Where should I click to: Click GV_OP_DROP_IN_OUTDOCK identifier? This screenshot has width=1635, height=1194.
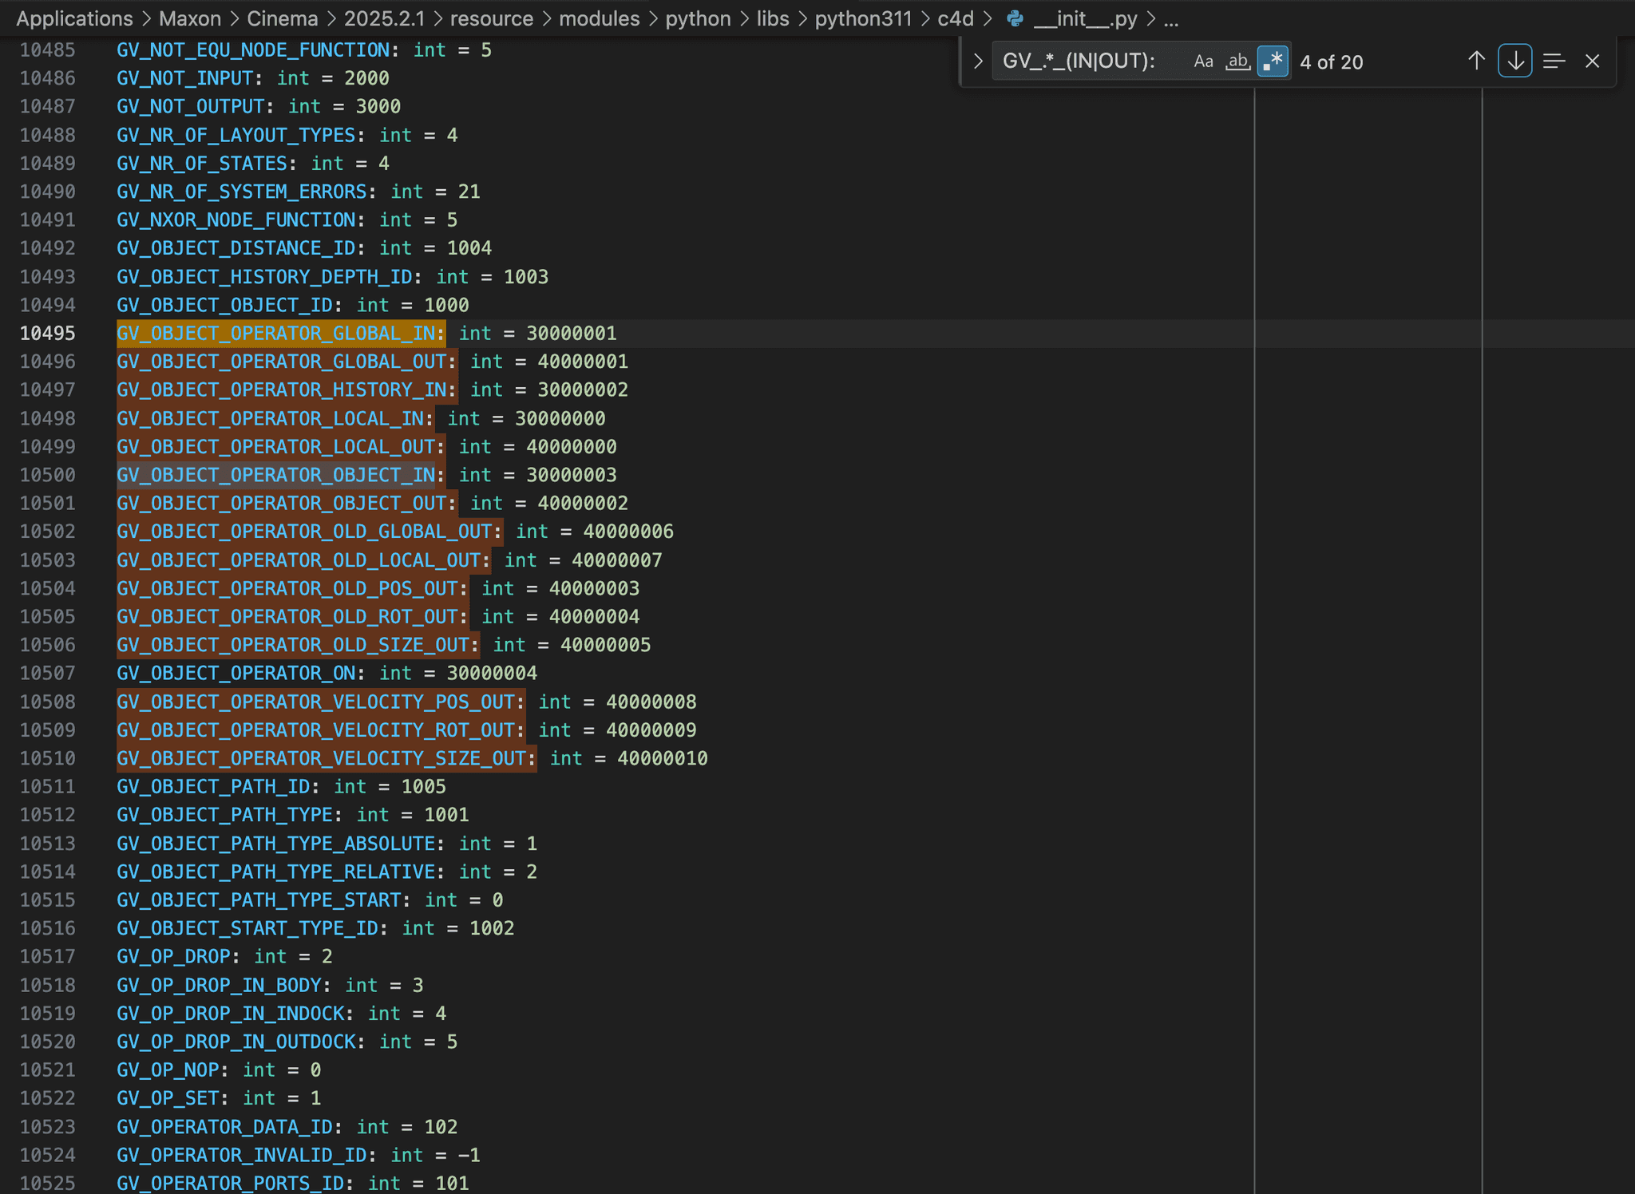tap(236, 1042)
